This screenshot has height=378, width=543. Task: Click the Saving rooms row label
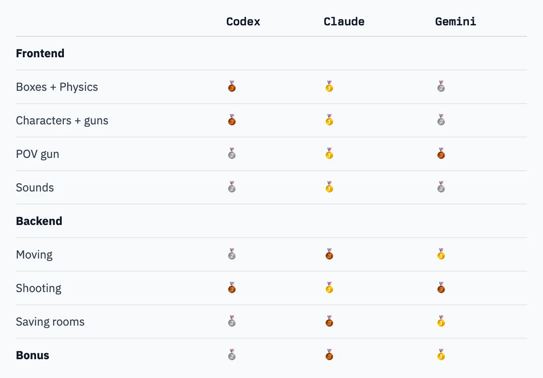[x=50, y=322]
